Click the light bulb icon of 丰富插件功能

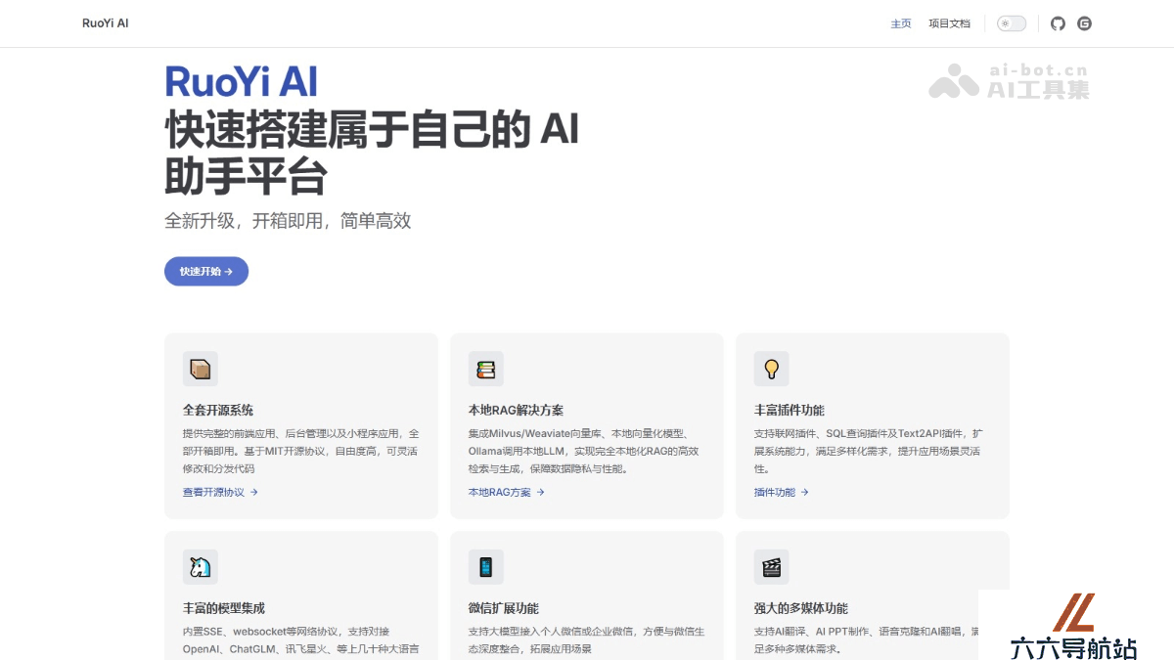click(772, 369)
